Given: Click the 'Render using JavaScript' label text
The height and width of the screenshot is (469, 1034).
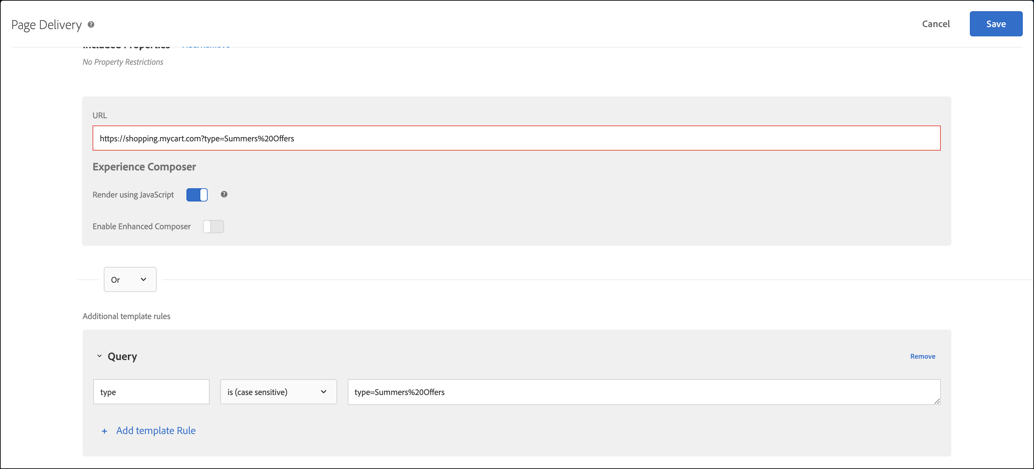Looking at the screenshot, I should (133, 195).
